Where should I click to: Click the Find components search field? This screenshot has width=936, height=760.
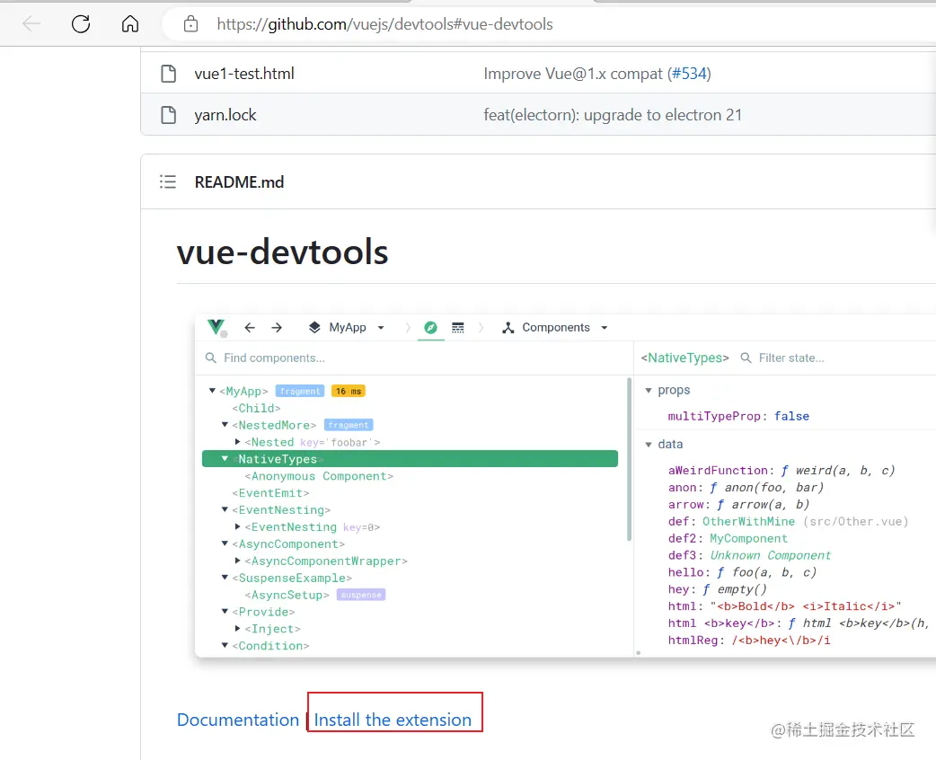(x=413, y=358)
